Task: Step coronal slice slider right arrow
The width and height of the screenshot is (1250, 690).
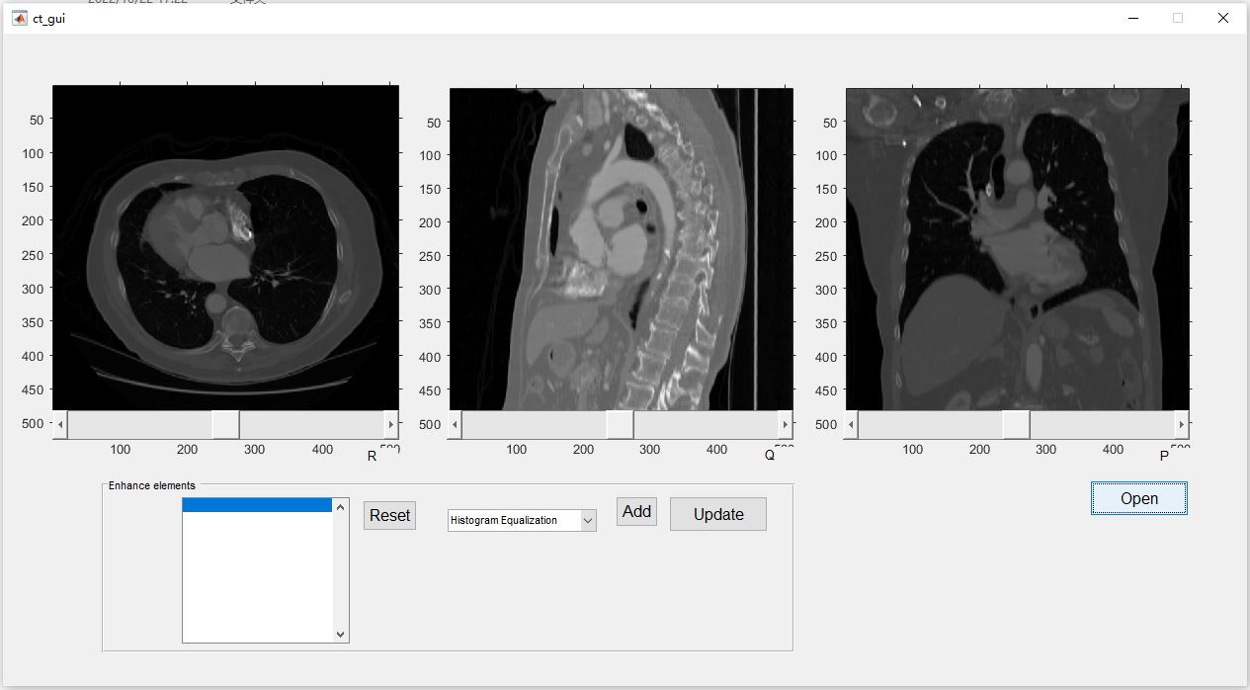Action: (1181, 425)
